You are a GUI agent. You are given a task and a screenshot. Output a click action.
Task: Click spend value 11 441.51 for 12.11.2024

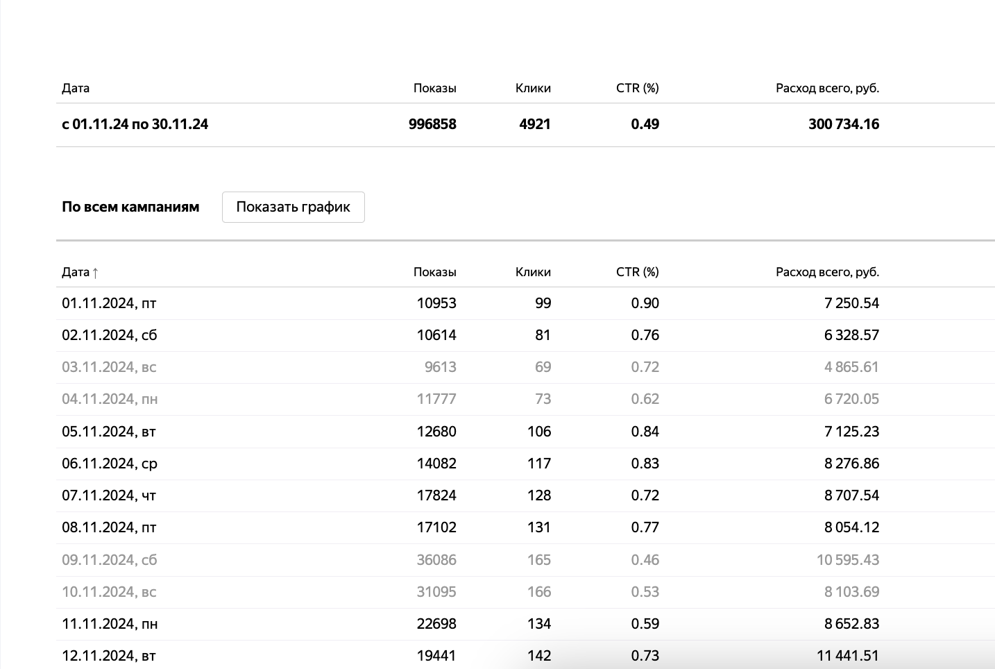[847, 656]
